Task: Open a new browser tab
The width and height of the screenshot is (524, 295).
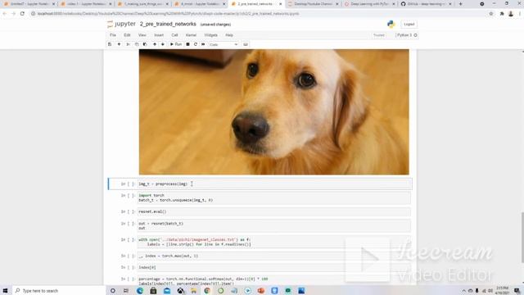Action: (460, 4)
